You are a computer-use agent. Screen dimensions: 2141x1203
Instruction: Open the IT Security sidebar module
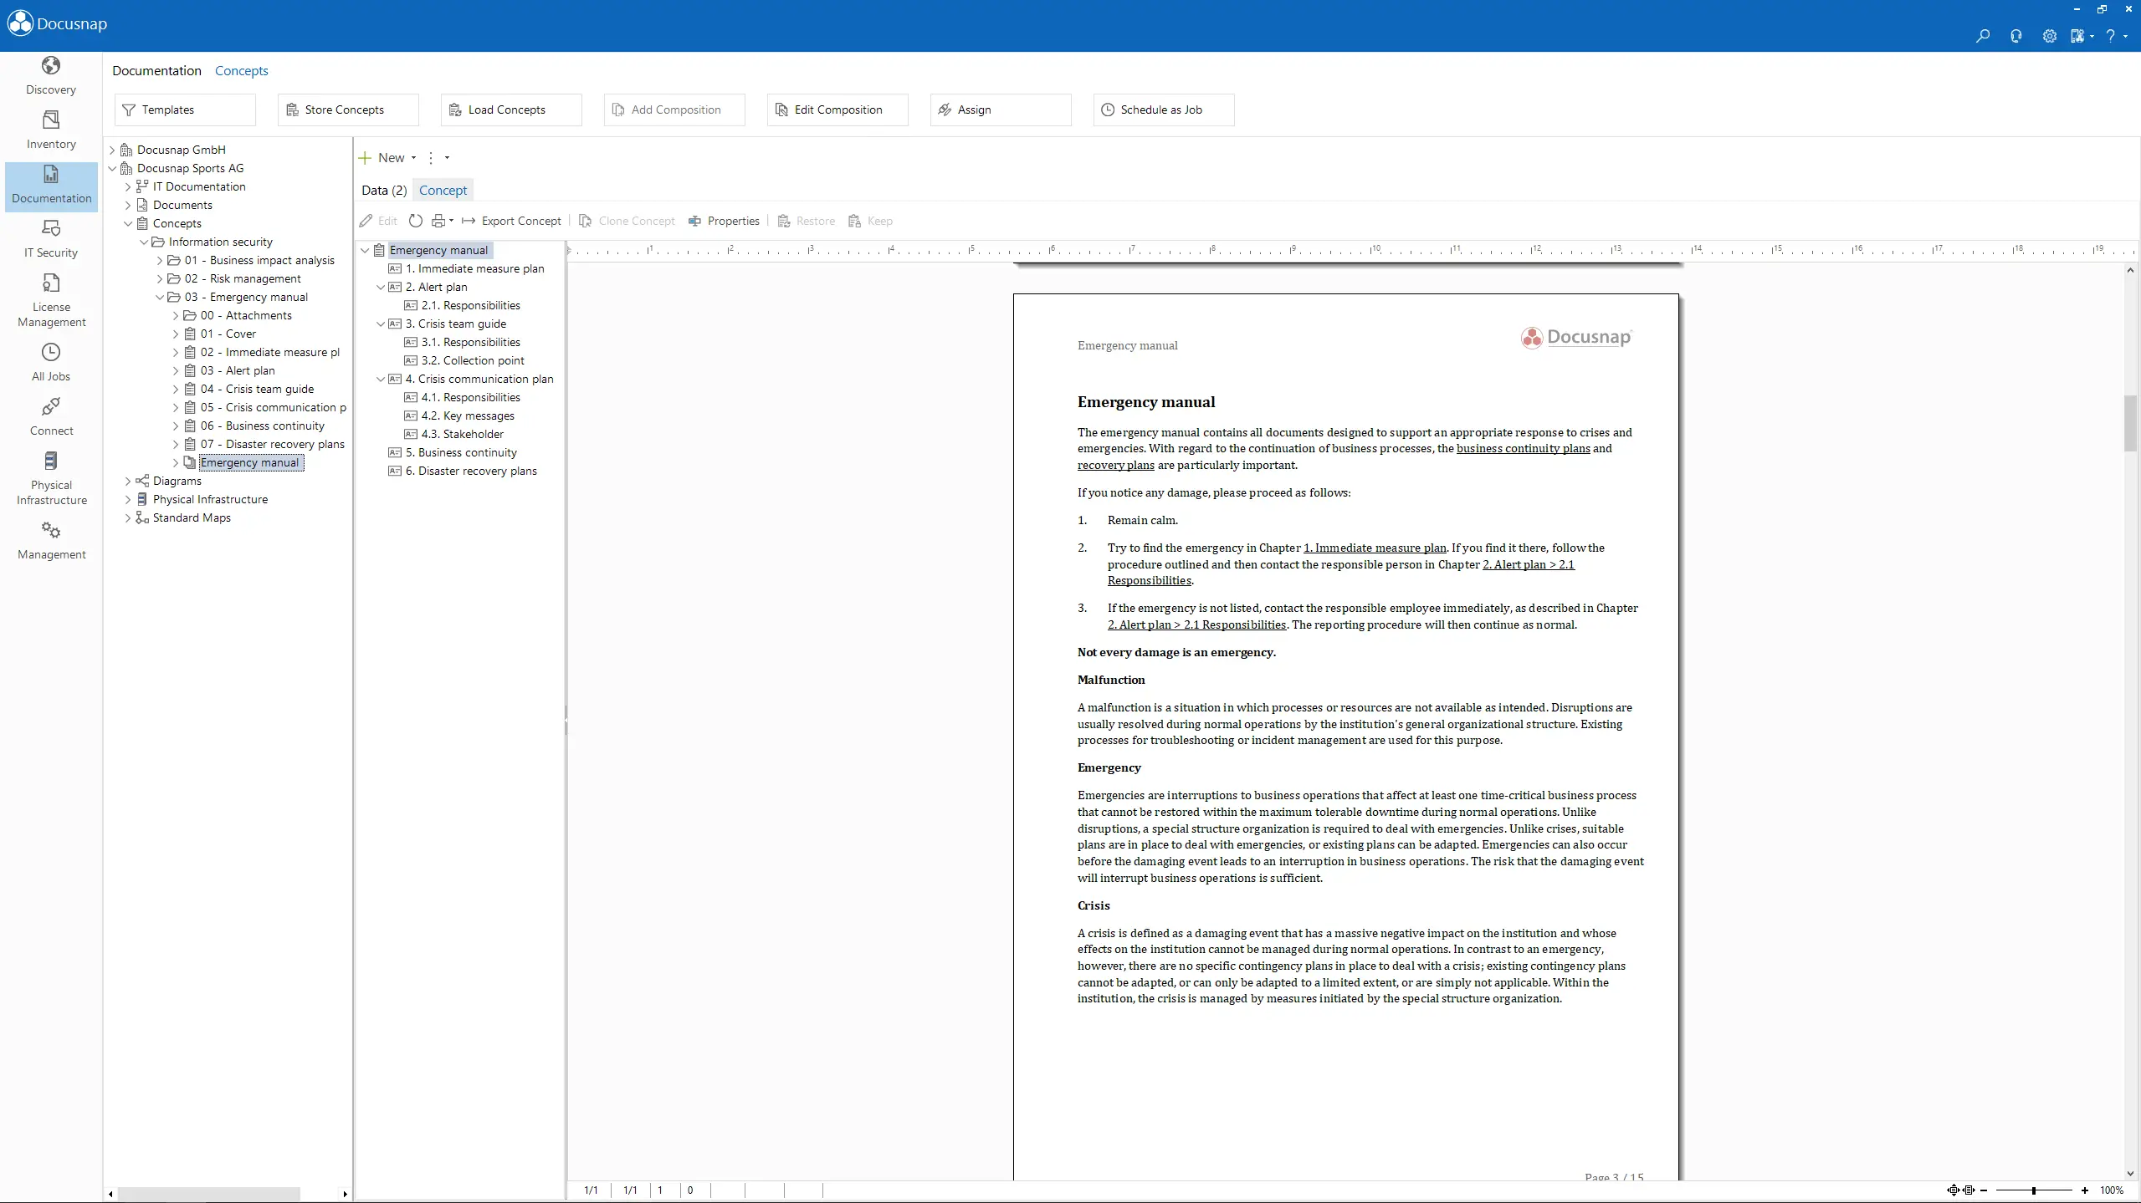[51, 238]
